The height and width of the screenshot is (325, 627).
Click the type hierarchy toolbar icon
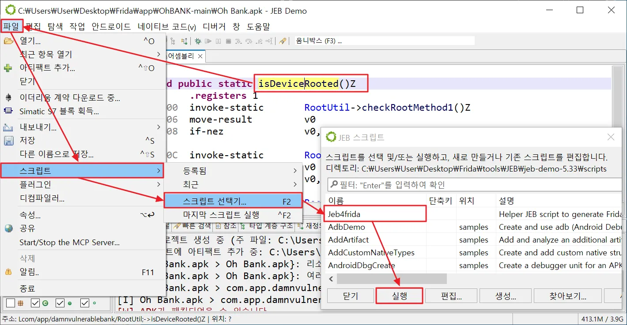(173, 41)
